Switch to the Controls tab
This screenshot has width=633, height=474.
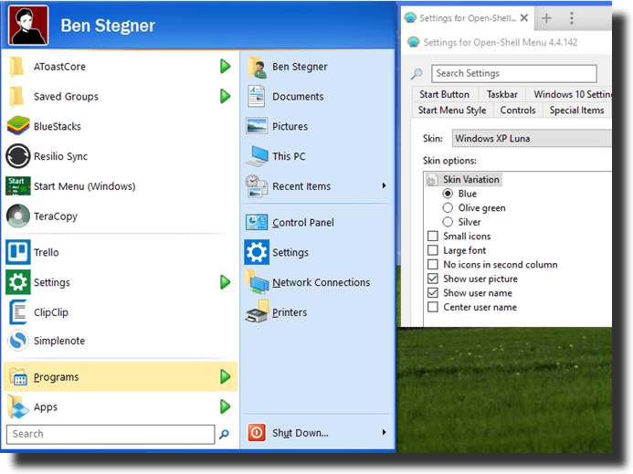pyautogui.click(x=518, y=111)
